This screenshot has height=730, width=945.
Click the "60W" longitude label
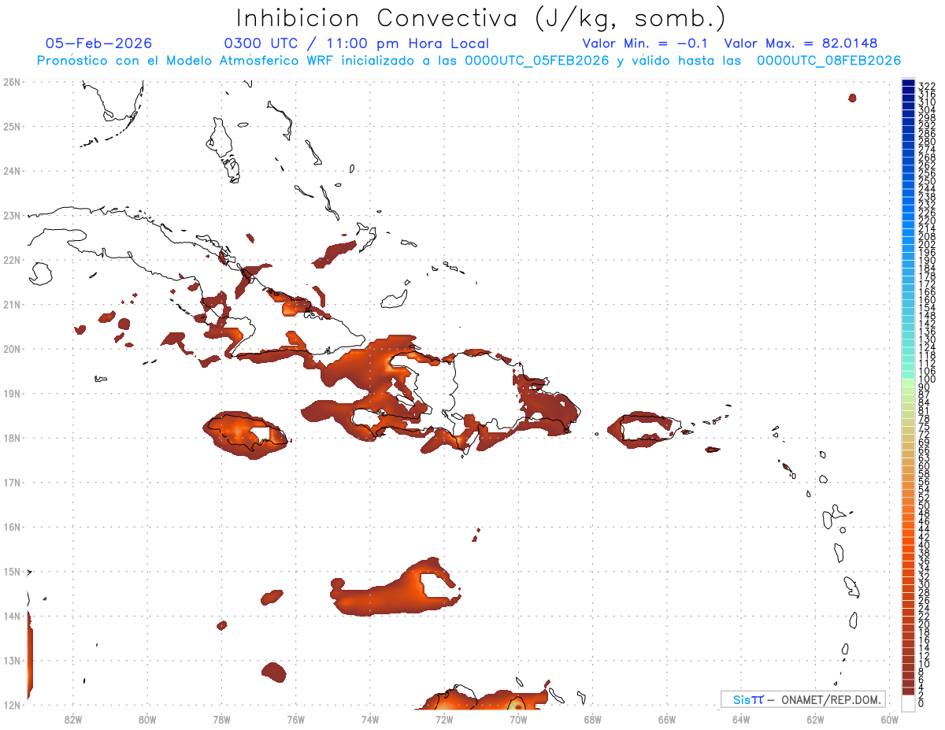(890, 719)
